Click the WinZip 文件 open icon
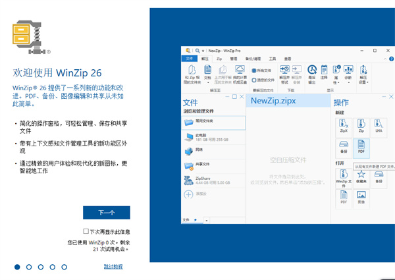 pos(342,176)
